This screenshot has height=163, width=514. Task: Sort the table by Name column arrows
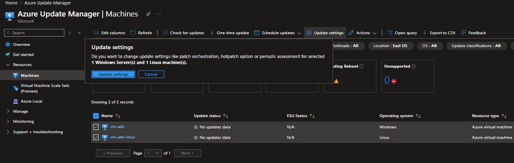[x=118, y=116]
